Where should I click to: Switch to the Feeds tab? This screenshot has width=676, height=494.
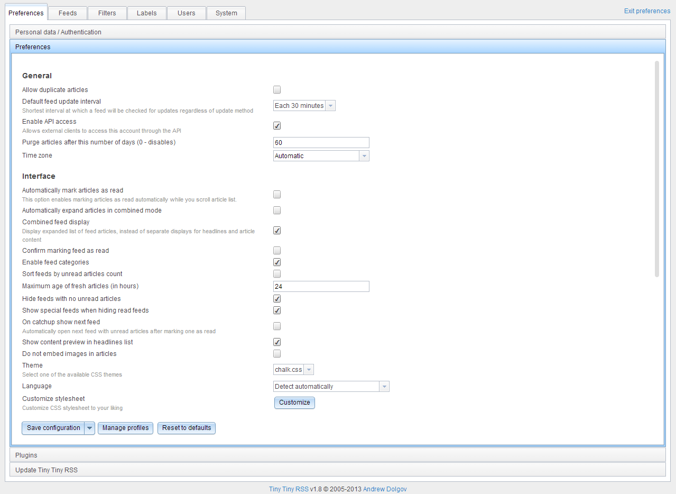[x=67, y=13]
